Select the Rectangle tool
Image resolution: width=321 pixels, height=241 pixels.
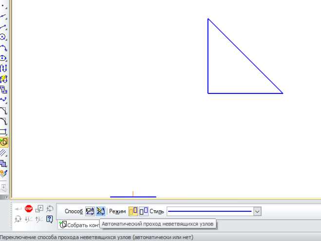[x=3, y=132]
